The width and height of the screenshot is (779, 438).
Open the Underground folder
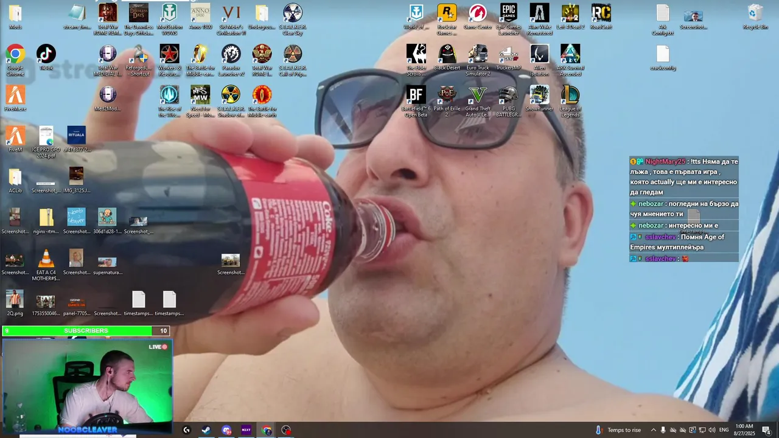(x=262, y=16)
